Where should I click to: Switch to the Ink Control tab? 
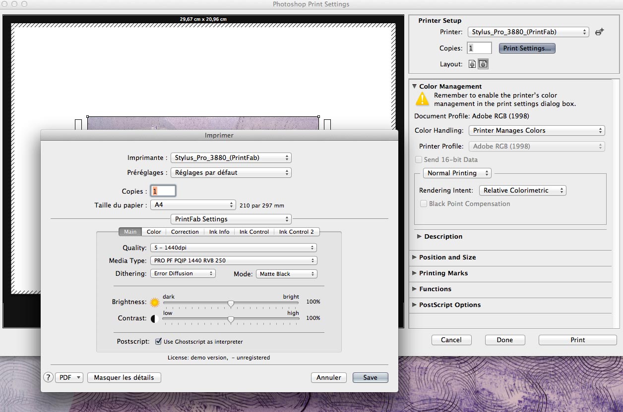point(254,232)
